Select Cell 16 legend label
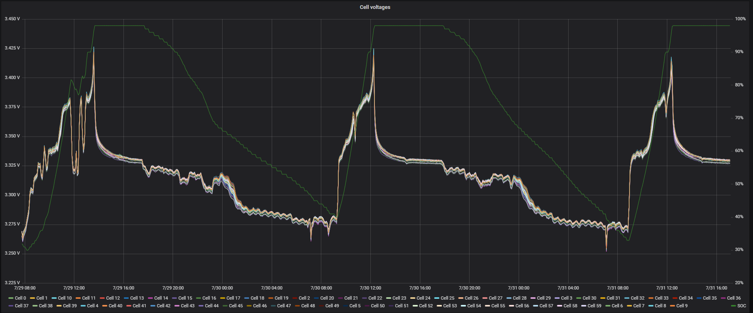Viewport: 753px width, 313px height. coord(209,298)
